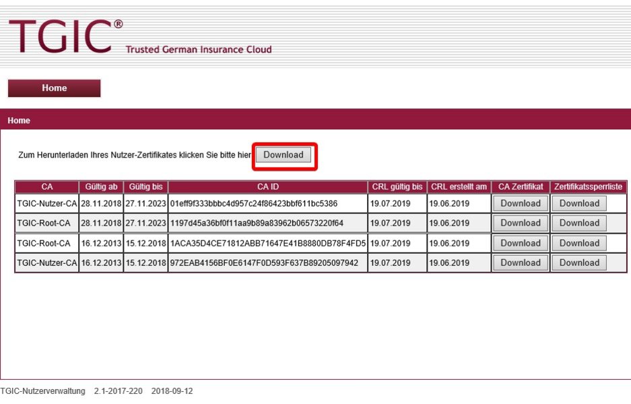The image size is (631, 404).
Task: Download CA Zertifikat for CA ID 1197d45a36bf0f11...
Action: pos(521,224)
